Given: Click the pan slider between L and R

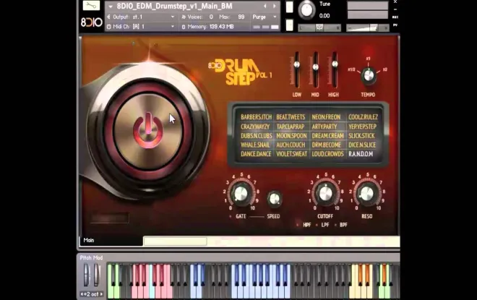Looking at the screenshot, I should pyautogui.click(x=319, y=27).
